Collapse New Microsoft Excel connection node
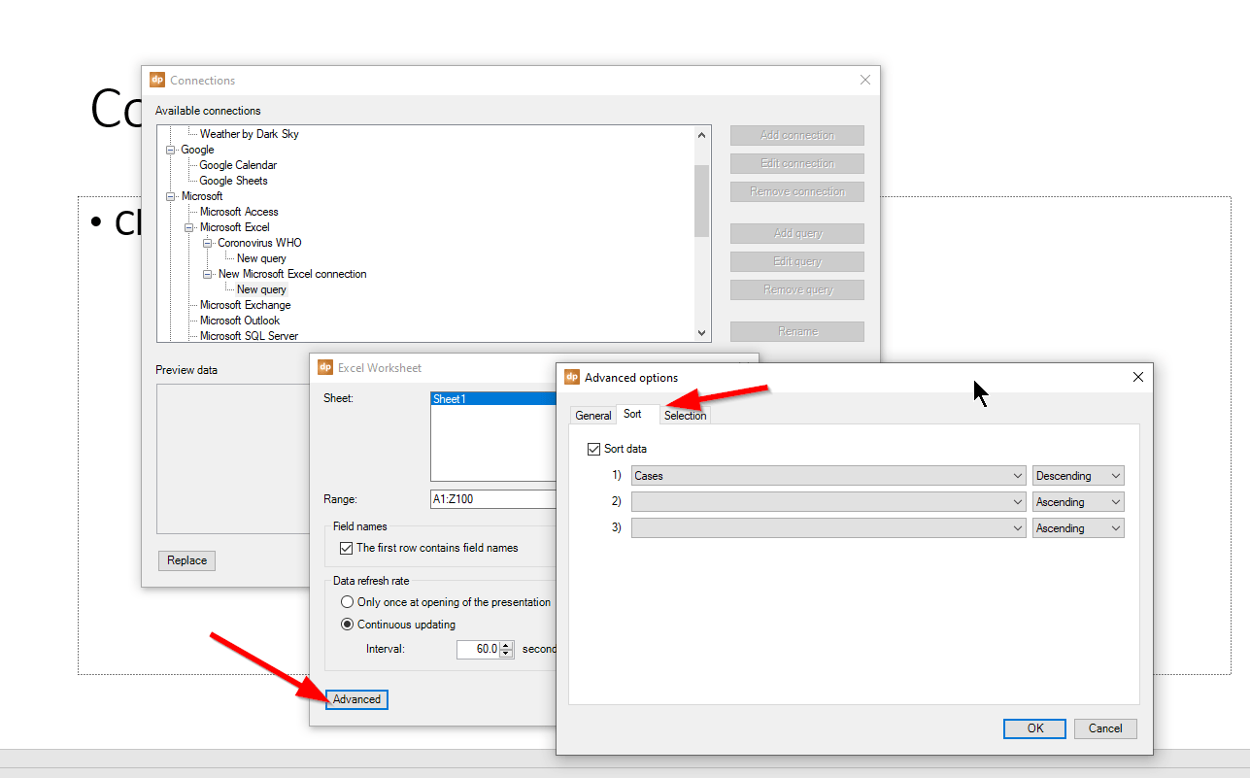 pyautogui.click(x=208, y=274)
